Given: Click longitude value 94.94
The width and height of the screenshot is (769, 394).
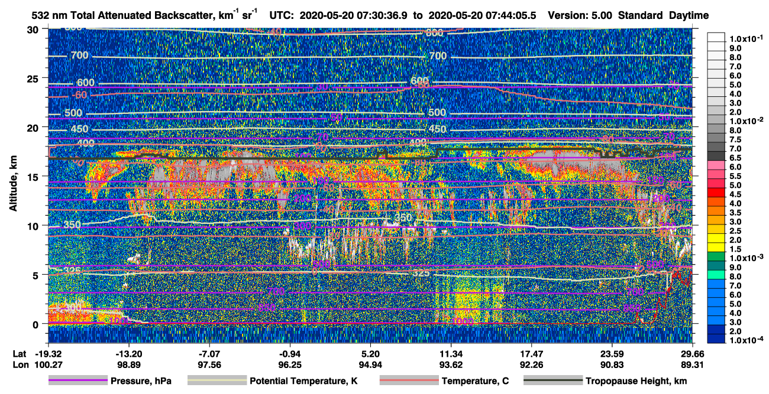Looking at the screenshot, I should (x=370, y=364).
